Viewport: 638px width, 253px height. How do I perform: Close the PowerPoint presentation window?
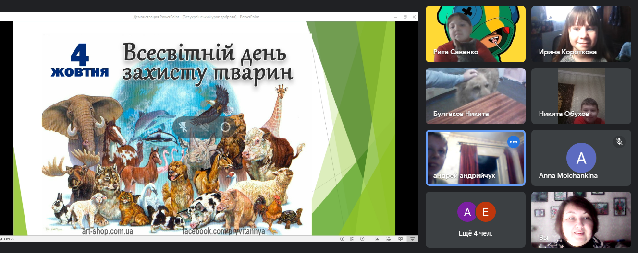(413, 17)
